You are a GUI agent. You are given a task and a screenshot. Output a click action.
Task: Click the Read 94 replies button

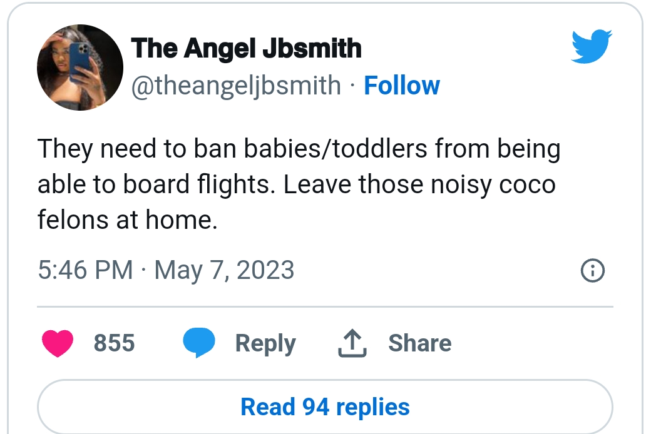325,406
